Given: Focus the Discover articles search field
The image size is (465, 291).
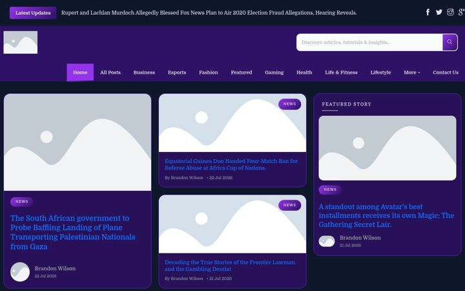Looking at the screenshot, I should (x=369, y=42).
